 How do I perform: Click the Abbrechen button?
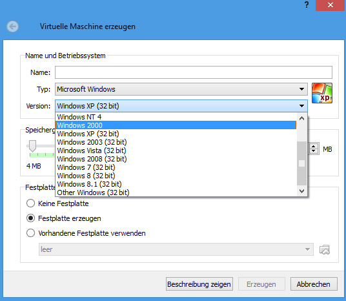[314, 284]
